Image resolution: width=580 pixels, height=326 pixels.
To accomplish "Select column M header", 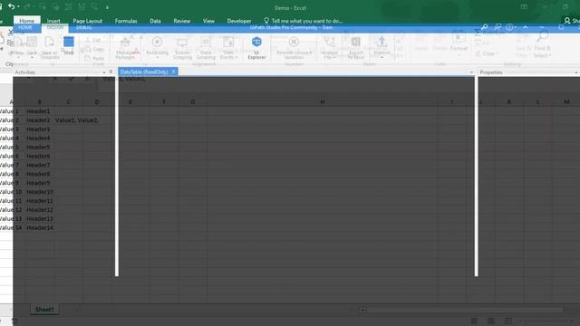I will [566, 102].
